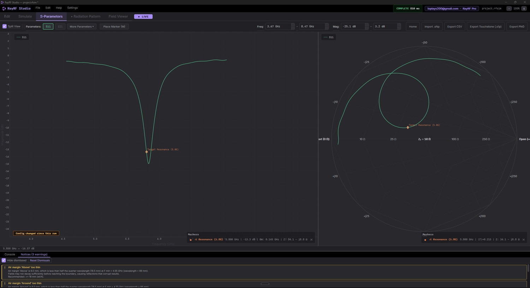Click the cursor readout '5.850 GHz → -14.57 dB'
The height and width of the screenshot is (288, 530).
[x=19, y=248]
